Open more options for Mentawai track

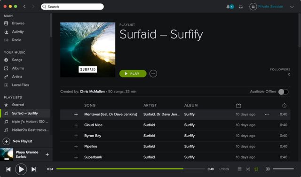tap(267, 115)
